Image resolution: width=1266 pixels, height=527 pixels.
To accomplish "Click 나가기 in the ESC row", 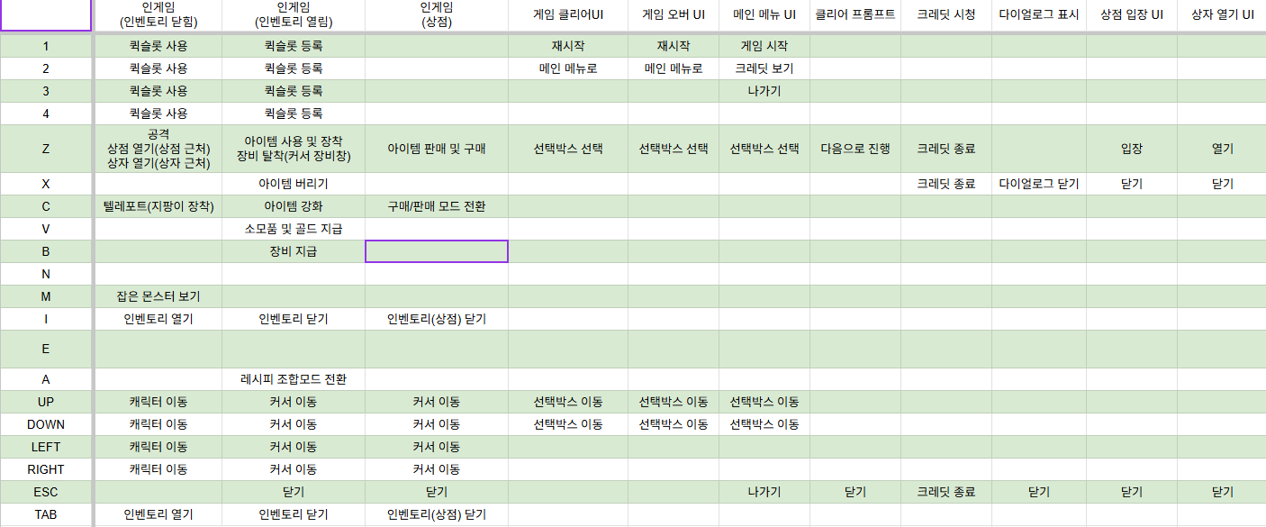I will 764,492.
